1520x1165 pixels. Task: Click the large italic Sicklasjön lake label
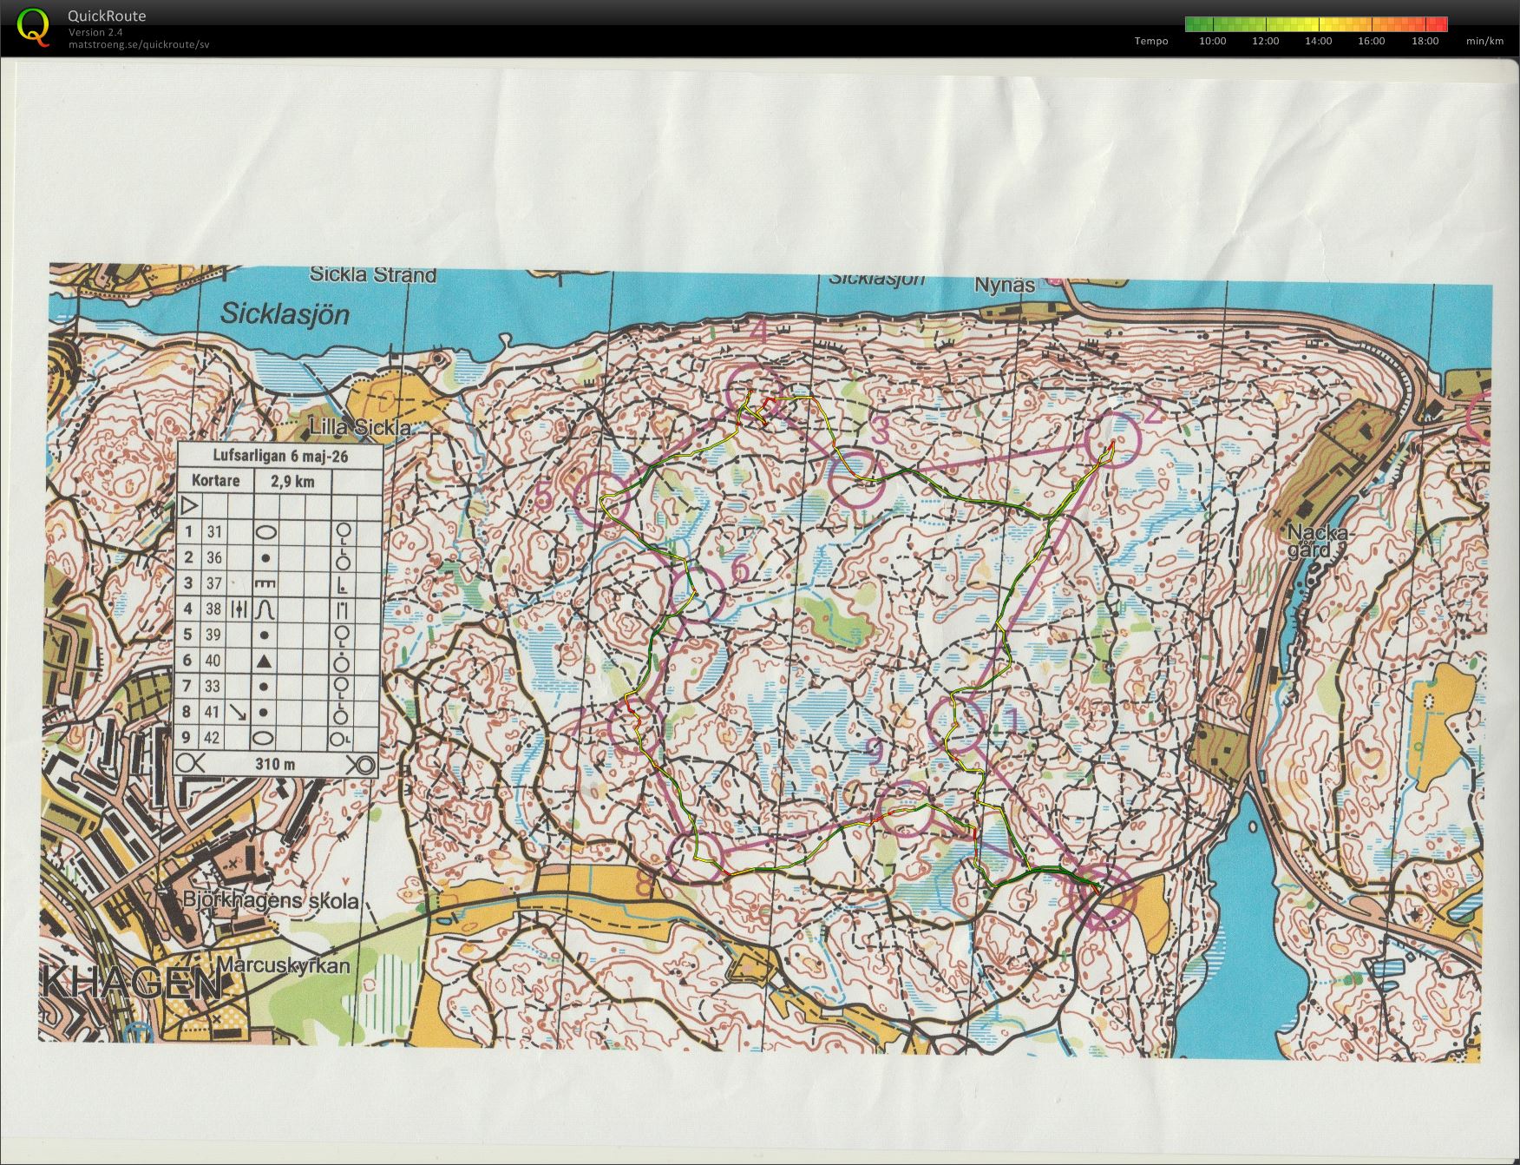(x=285, y=313)
